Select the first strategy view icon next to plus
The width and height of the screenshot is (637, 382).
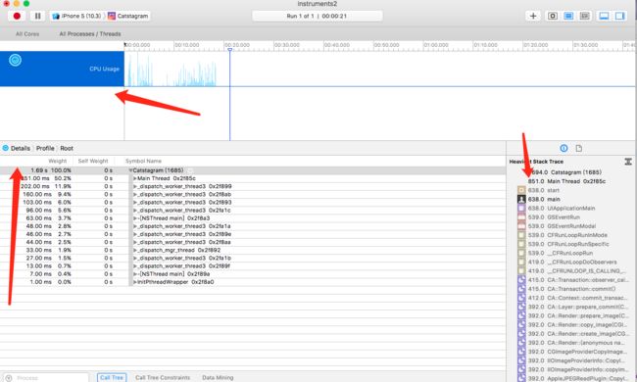pos(553,16)
